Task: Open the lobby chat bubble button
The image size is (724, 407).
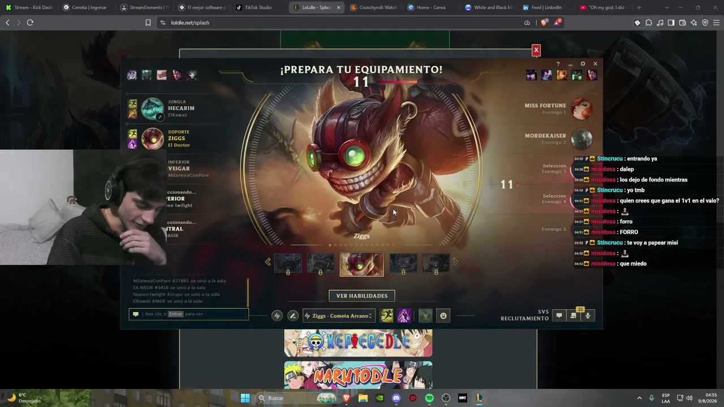Action: (x=559, y=315)
